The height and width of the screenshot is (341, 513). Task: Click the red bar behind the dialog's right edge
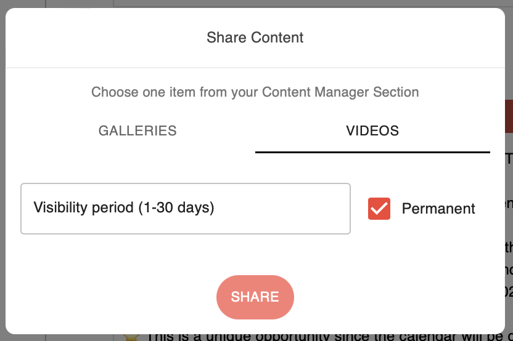tap(509, 116)
